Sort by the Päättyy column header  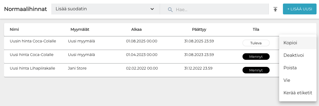click(x=199, y=29)
